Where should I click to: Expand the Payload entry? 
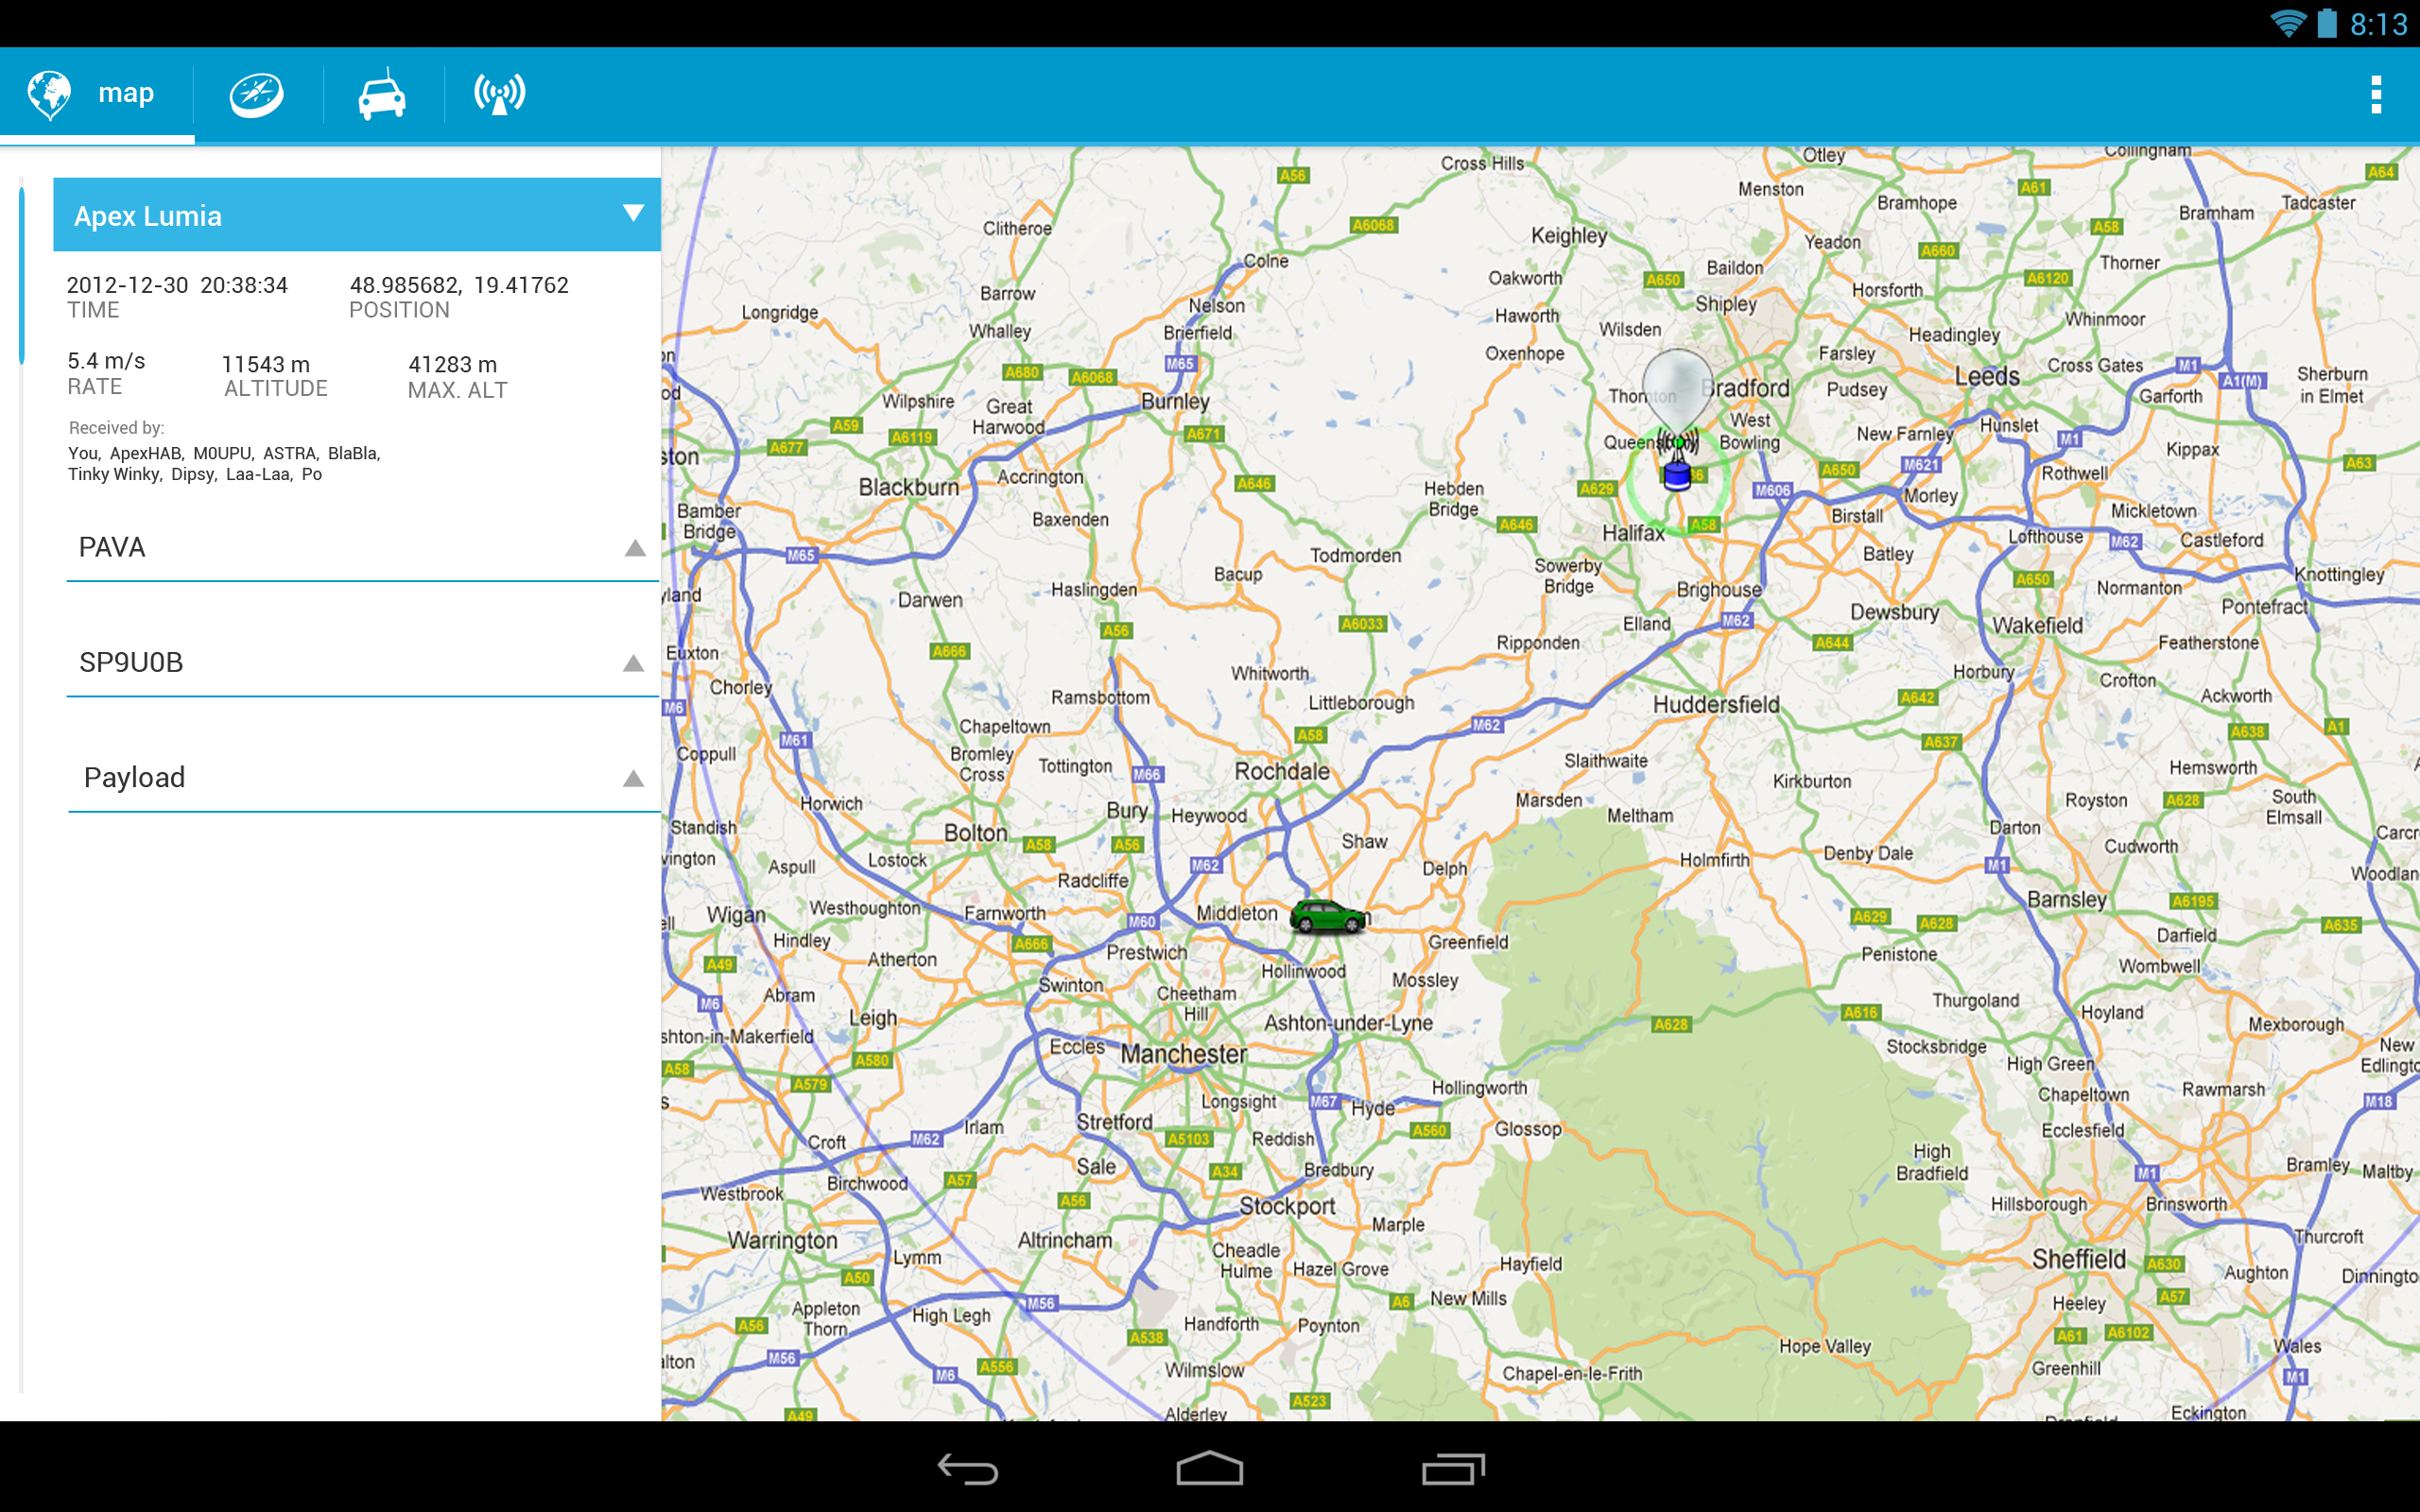(362, 778)
